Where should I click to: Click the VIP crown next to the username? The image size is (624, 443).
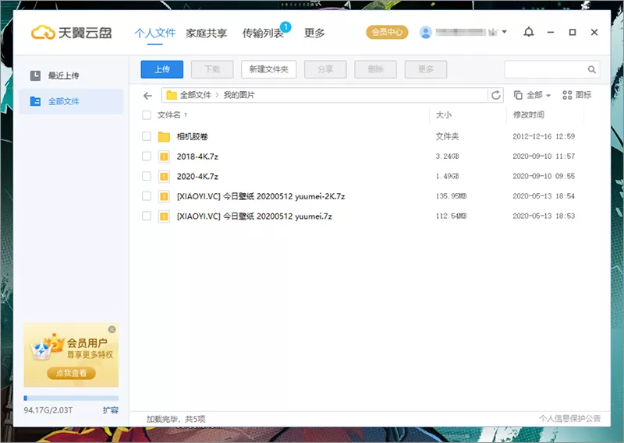tap(493, 32)
